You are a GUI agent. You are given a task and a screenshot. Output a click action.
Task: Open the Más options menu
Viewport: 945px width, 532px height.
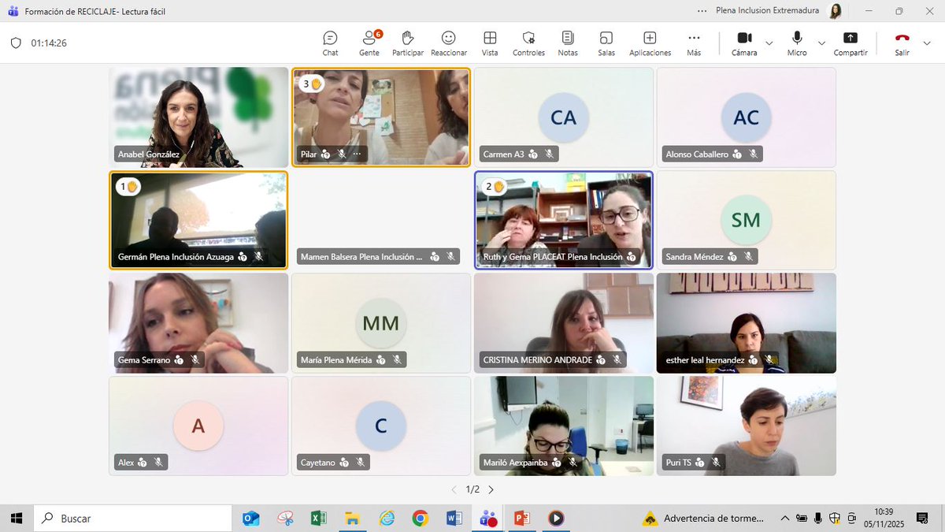point(693,43)
